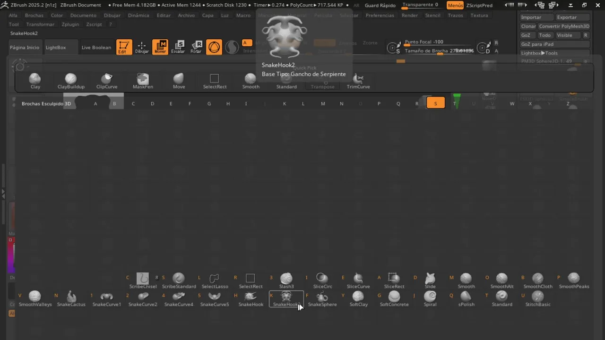This screenshot has height=340, width=605.
Task: Toggle the Mover gizmo mode
Action: coord(160,47)
